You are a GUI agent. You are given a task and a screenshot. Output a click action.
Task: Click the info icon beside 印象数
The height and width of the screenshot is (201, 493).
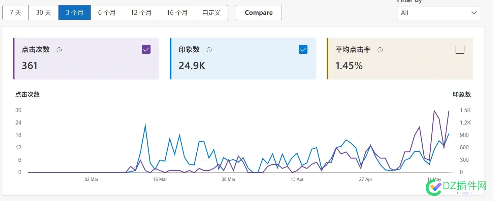209,50
